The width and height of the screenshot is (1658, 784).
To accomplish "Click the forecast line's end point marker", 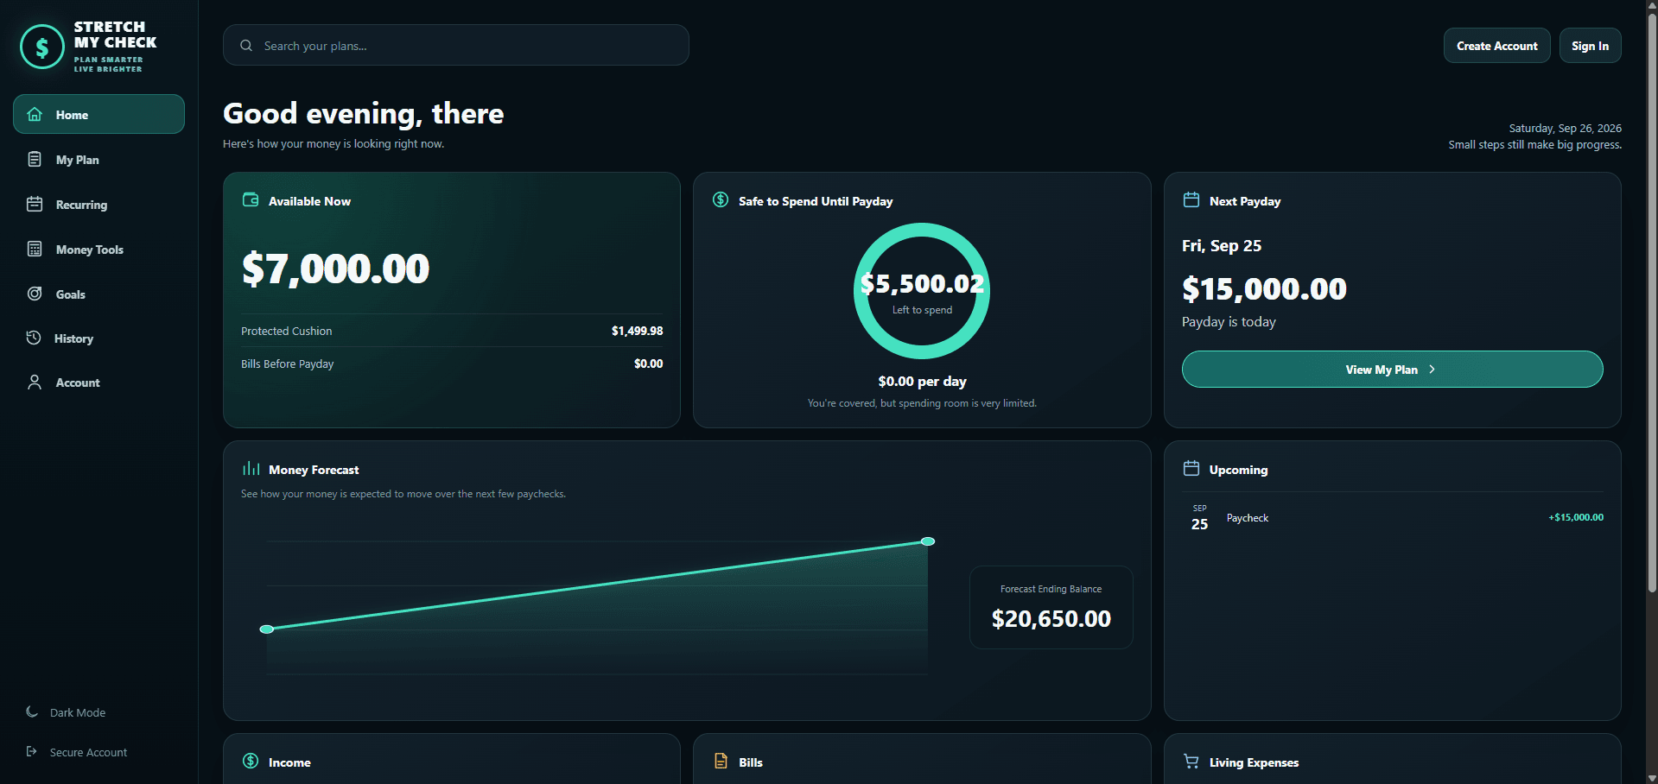I will click(928, 541).
